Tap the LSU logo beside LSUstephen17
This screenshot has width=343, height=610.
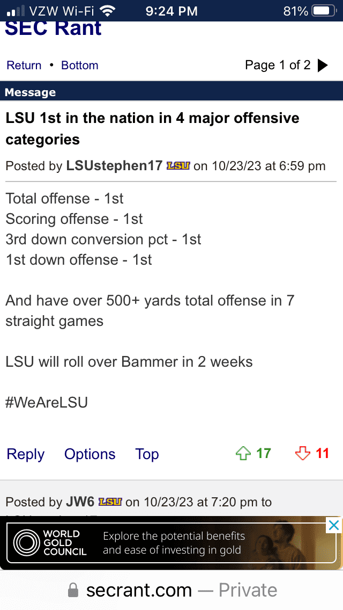click(x=178, y=166)
